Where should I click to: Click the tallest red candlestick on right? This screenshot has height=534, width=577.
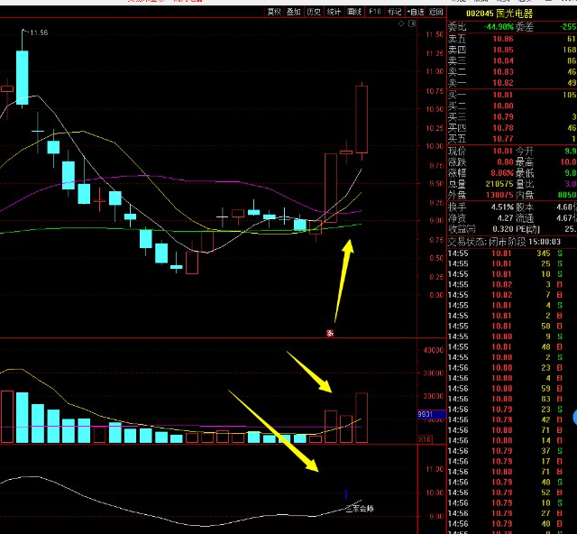tap(362, 119)
